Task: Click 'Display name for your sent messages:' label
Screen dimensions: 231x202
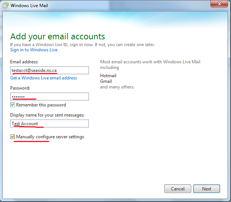Action: tap(47, 115)
